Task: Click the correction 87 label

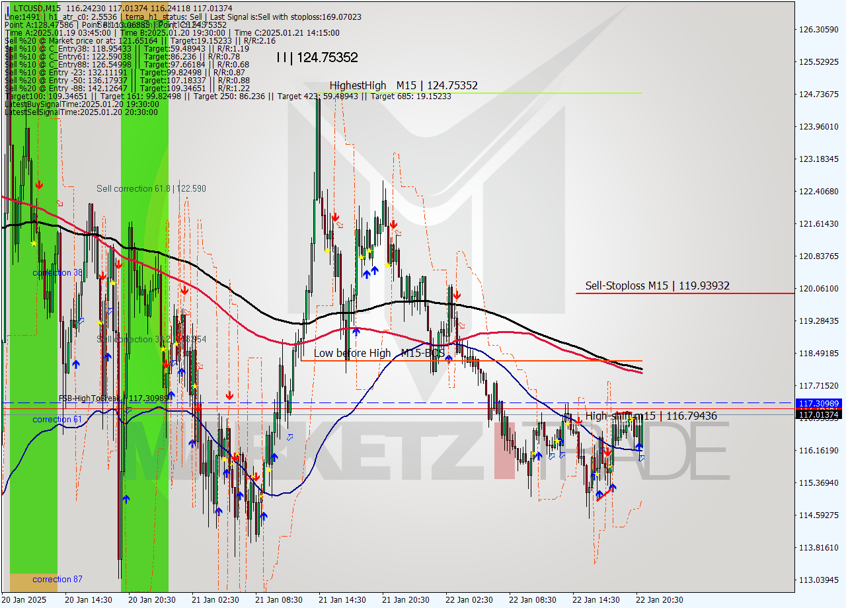Action: 58,579
